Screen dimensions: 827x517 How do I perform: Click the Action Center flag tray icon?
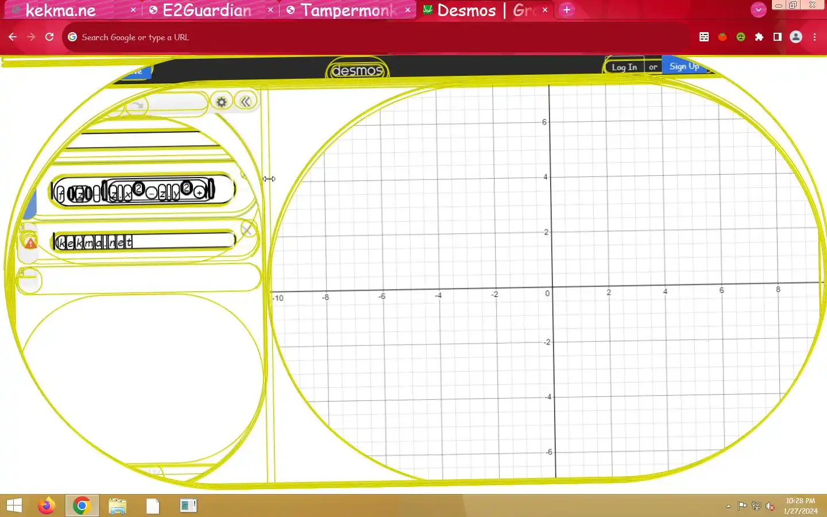click(x=742, y=506)
